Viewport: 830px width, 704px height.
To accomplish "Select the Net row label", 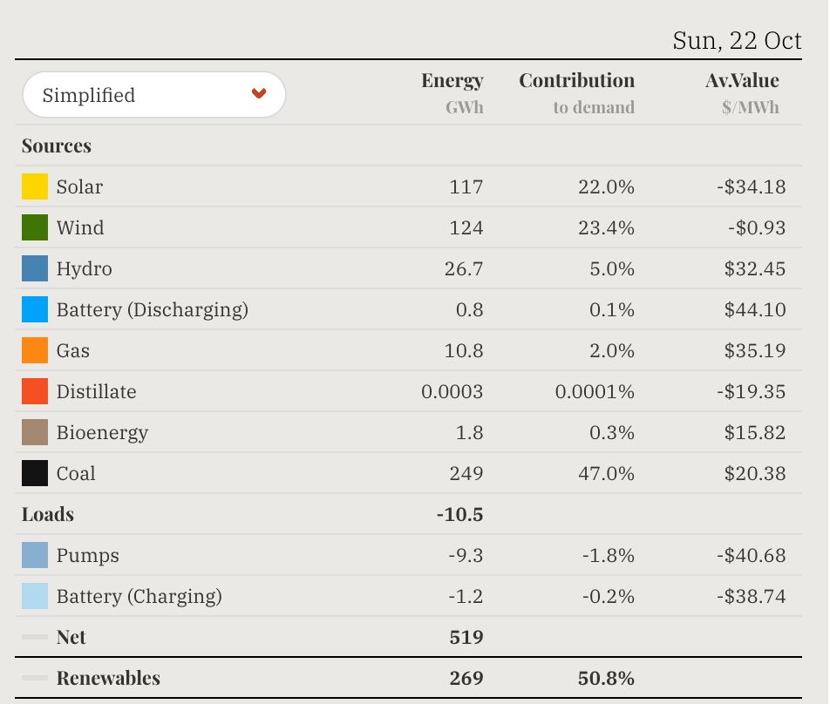I will [71, 637].
